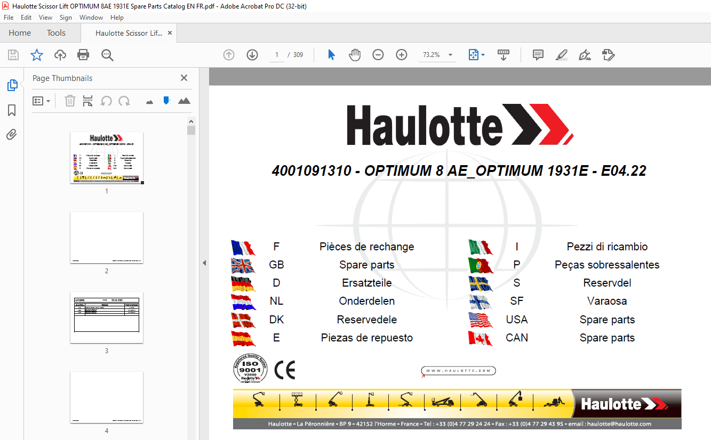The height and width of the screenshot is (440, 711).
Task: Switch to the Home tab
Action: 20,33
